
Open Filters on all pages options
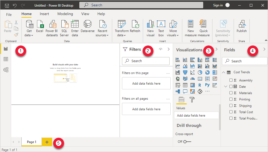pos(168,99)
